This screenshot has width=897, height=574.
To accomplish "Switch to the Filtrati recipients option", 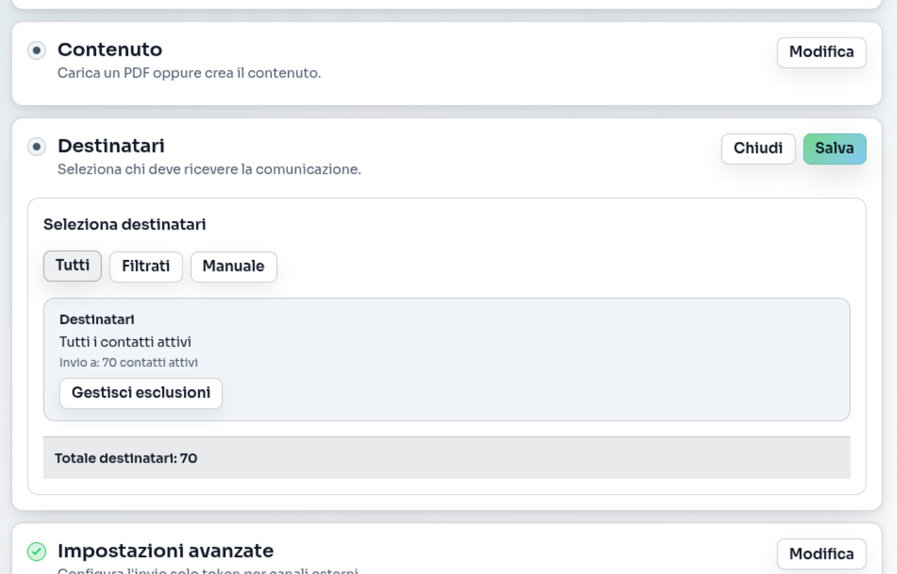I will pos(146,267).
